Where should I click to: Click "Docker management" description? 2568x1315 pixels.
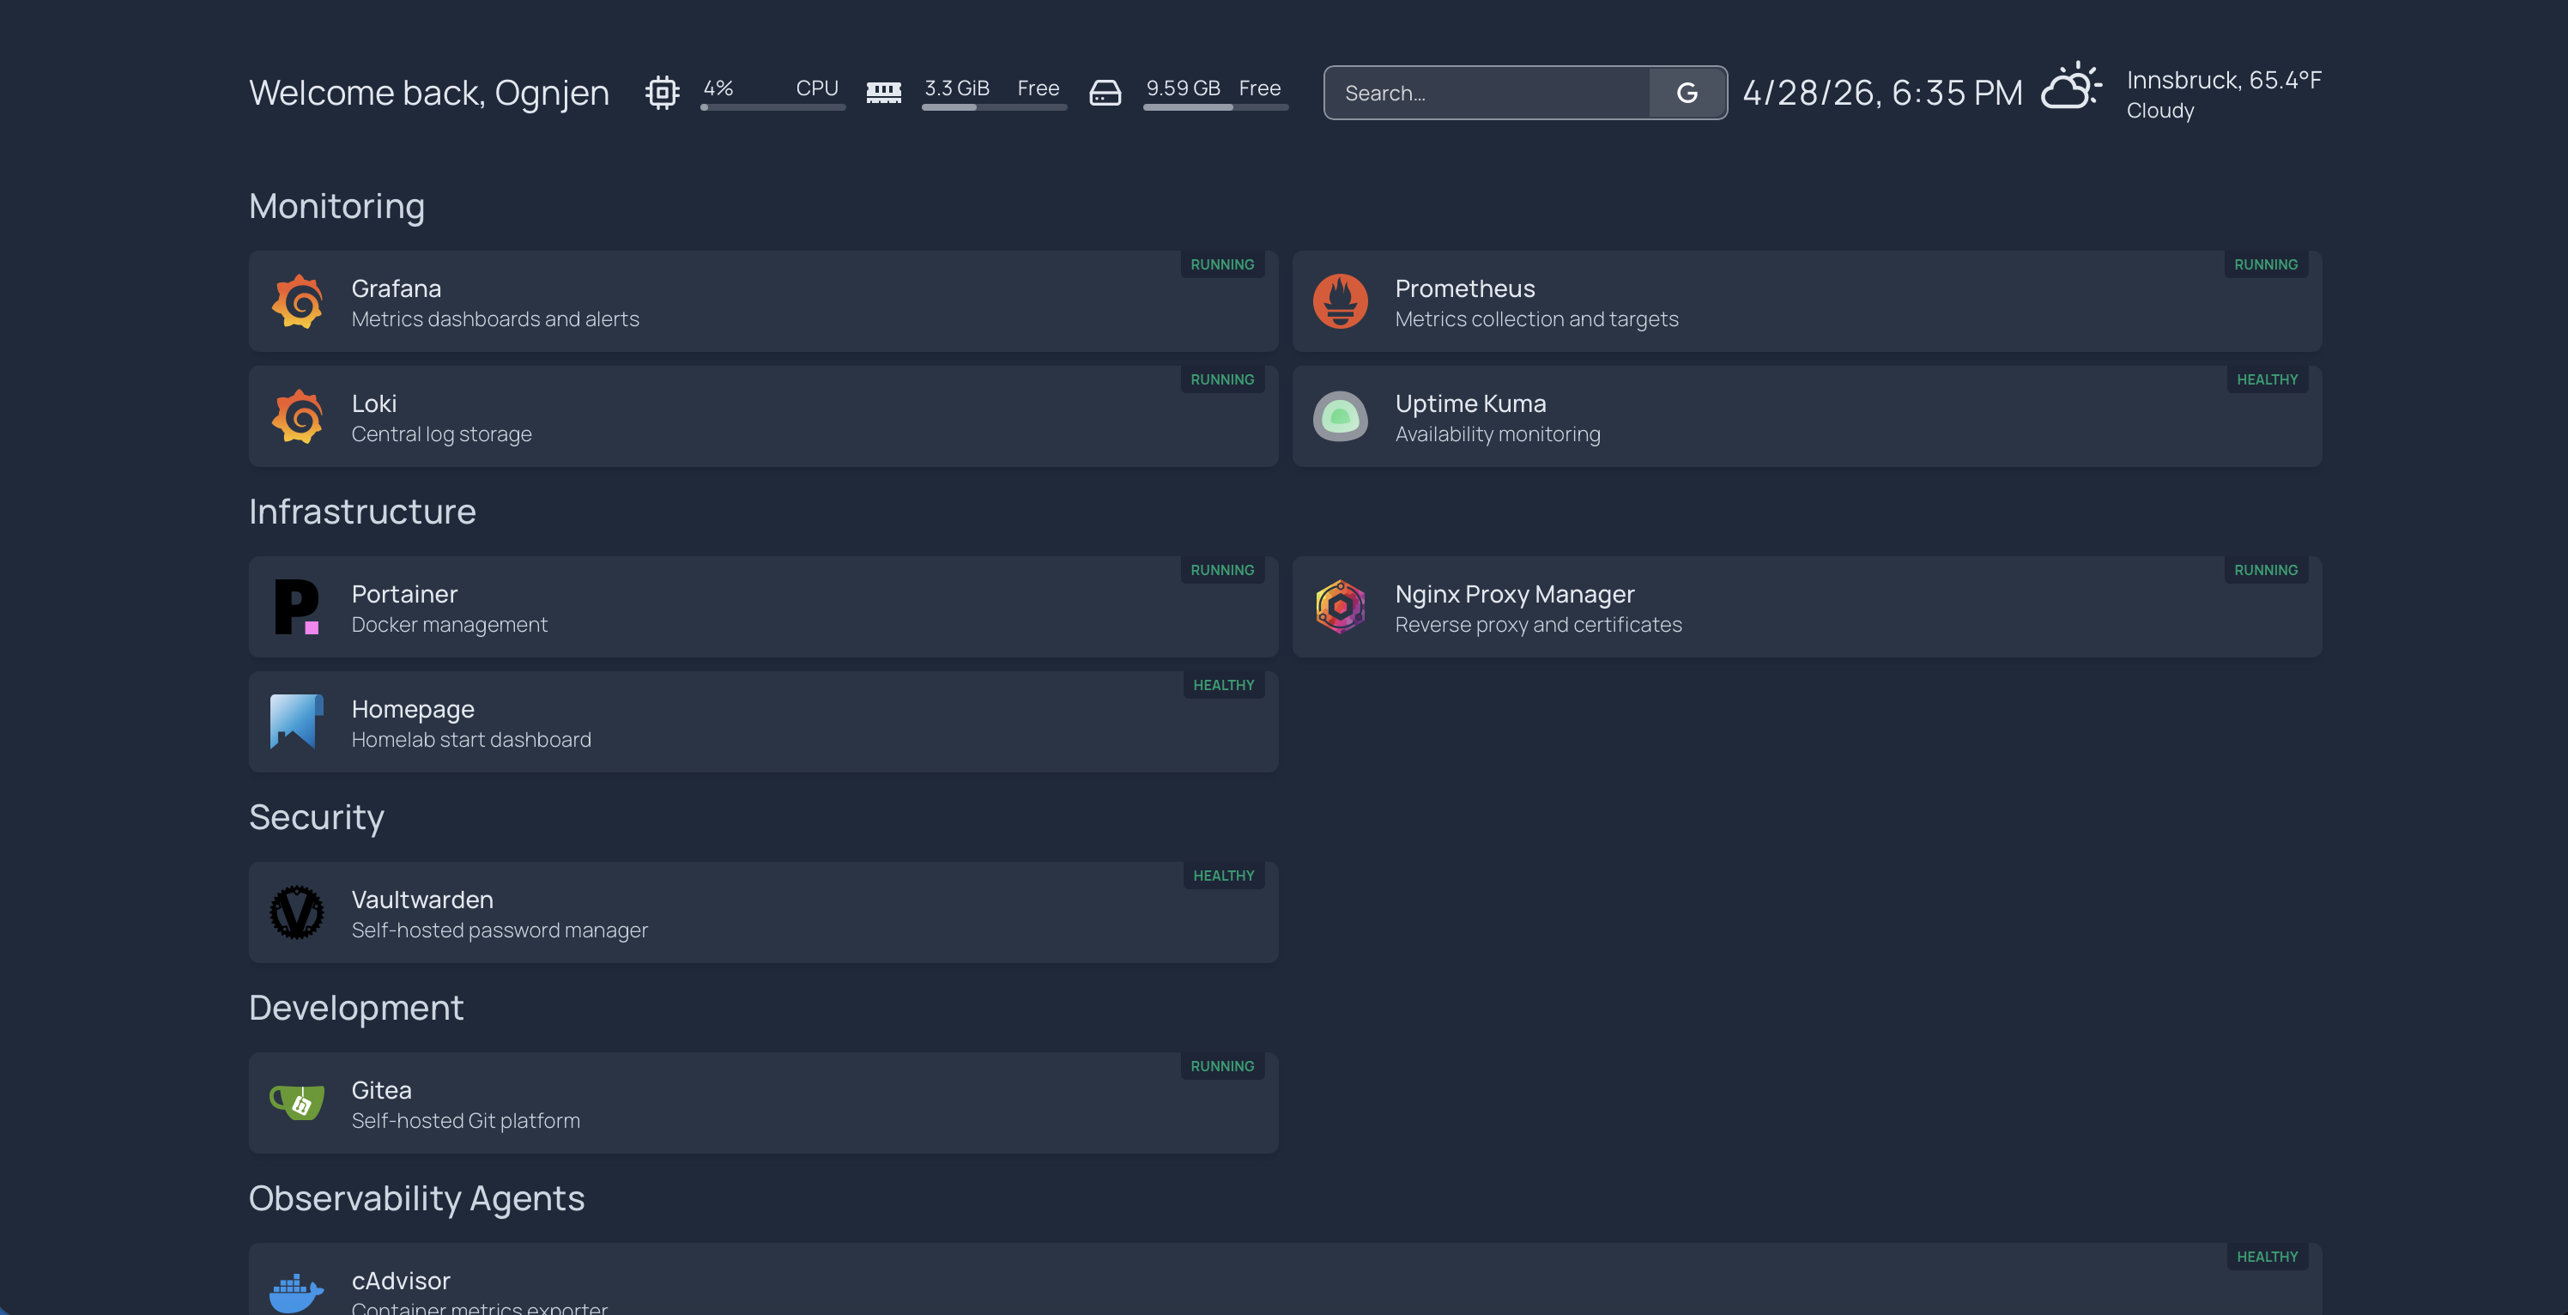[450, 625]
